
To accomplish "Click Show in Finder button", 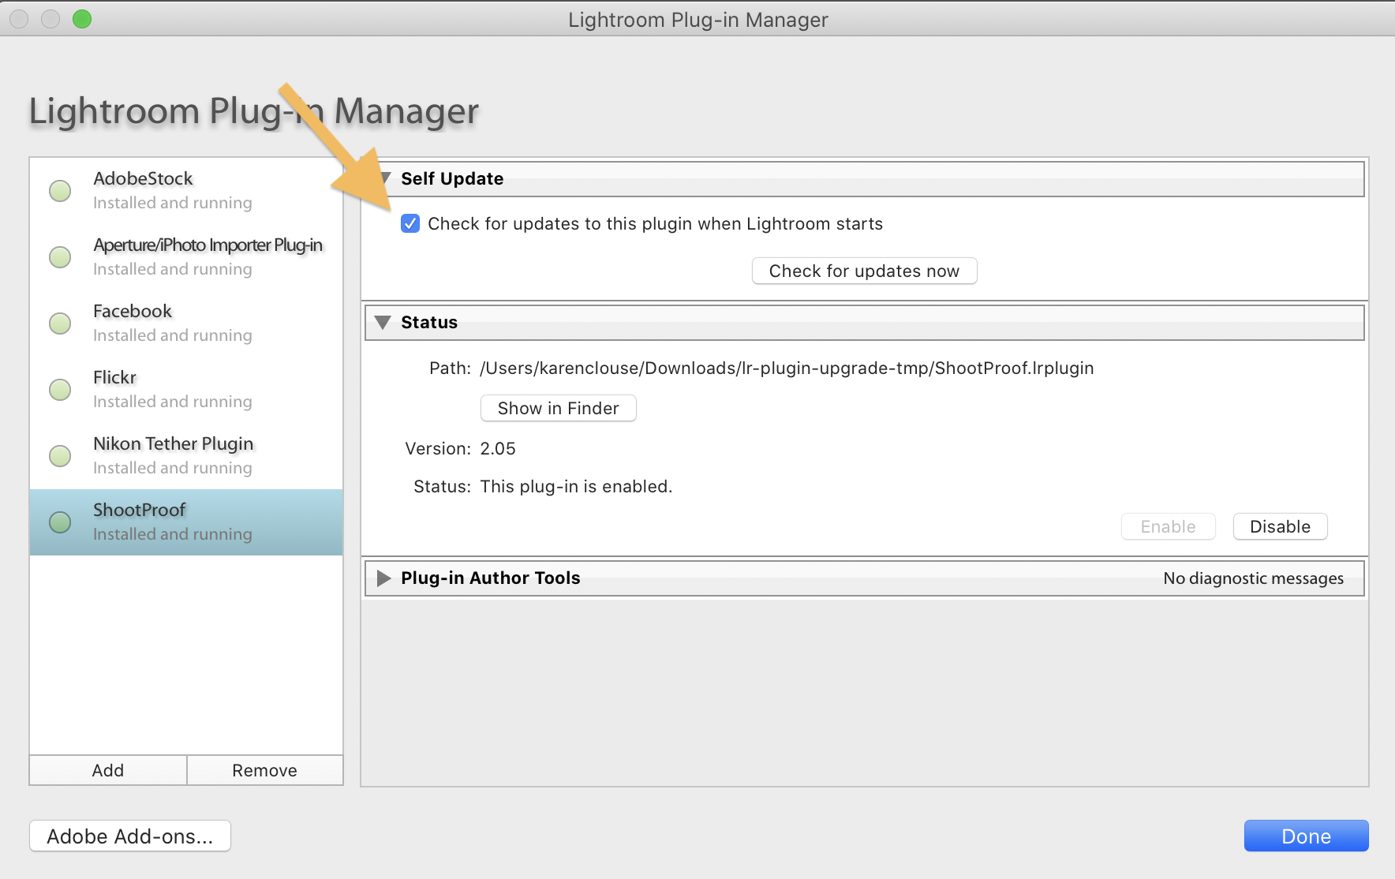I will (559, 409).
